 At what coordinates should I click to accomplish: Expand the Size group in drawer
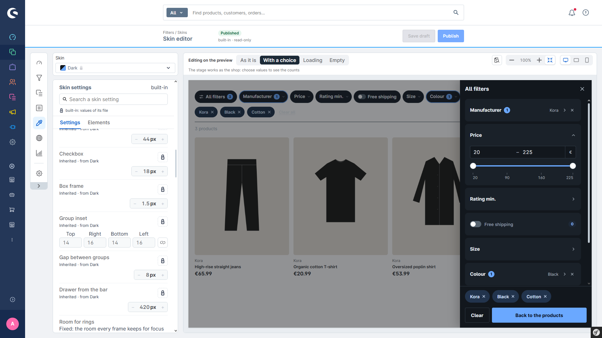(x=523, y=249)
